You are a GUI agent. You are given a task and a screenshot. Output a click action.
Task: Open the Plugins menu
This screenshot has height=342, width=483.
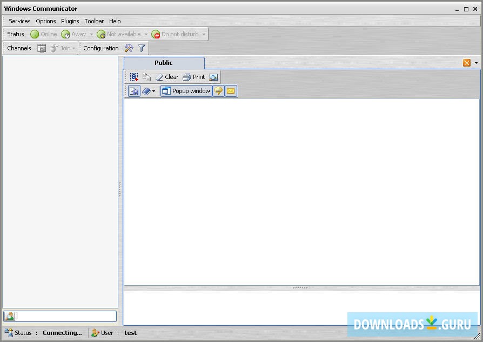(70, 21)
